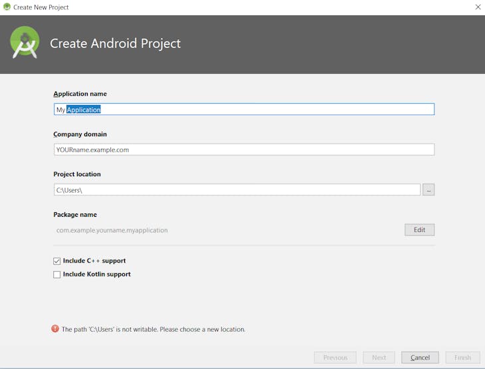Click the Android Studio logo in header
This screenshot has width=485, height=369.
pos(25,42)
